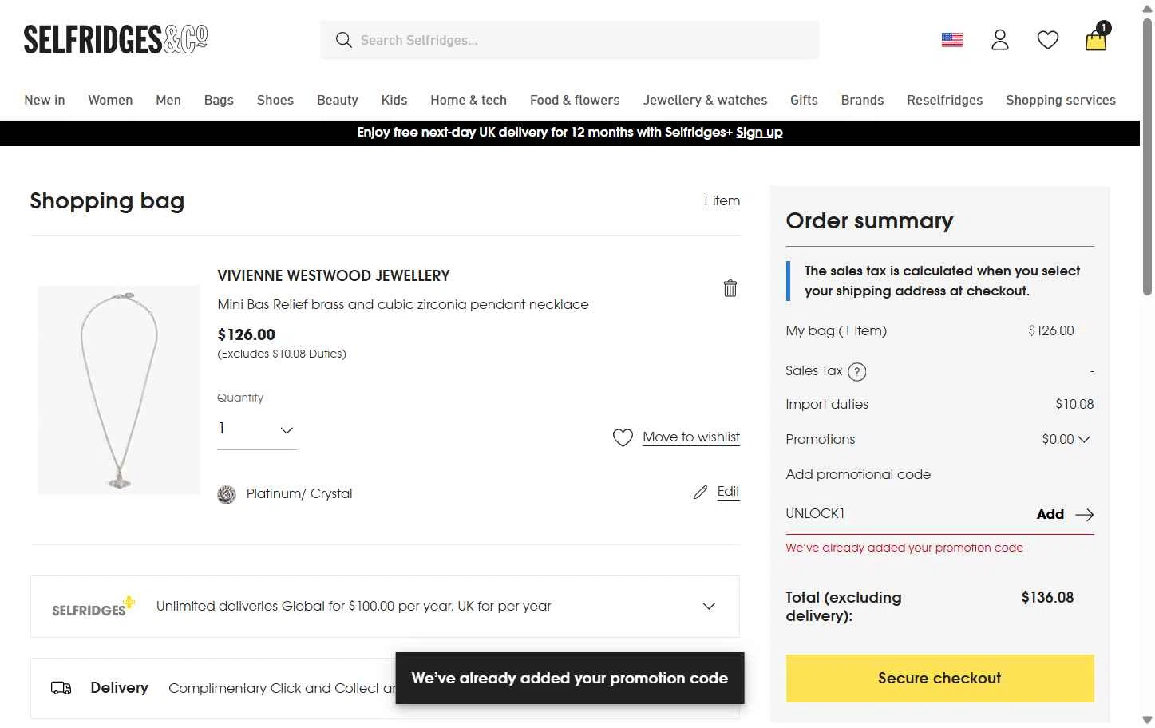
Task: Click the arrow icon beside Add
Action: [x=1085, y=515]
